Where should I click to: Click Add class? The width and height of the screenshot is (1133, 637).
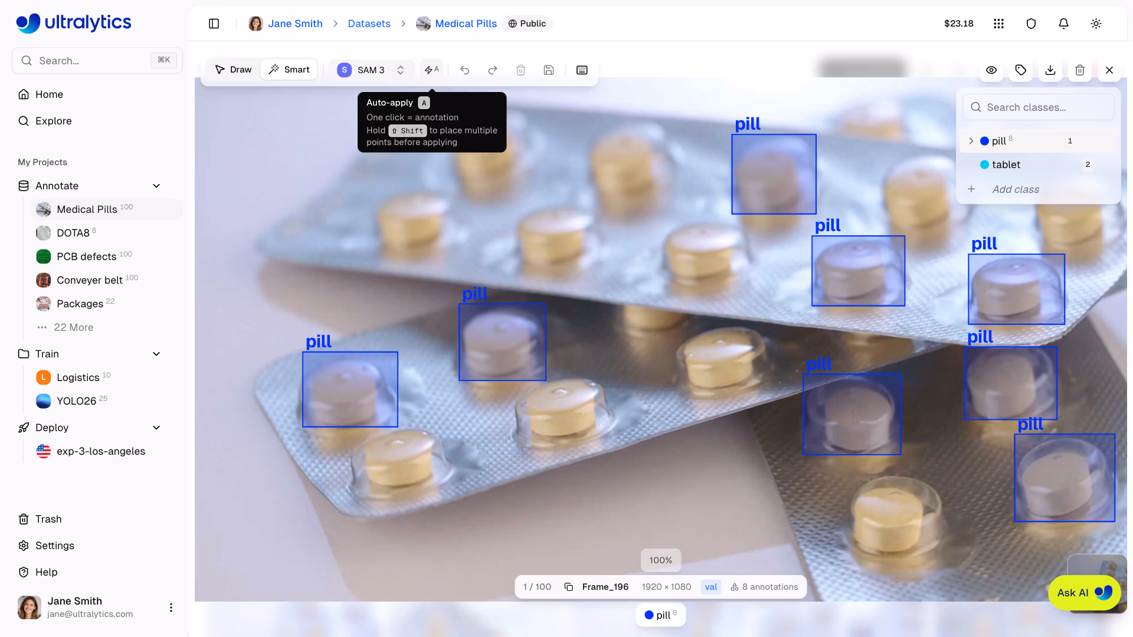[1015, 189]
